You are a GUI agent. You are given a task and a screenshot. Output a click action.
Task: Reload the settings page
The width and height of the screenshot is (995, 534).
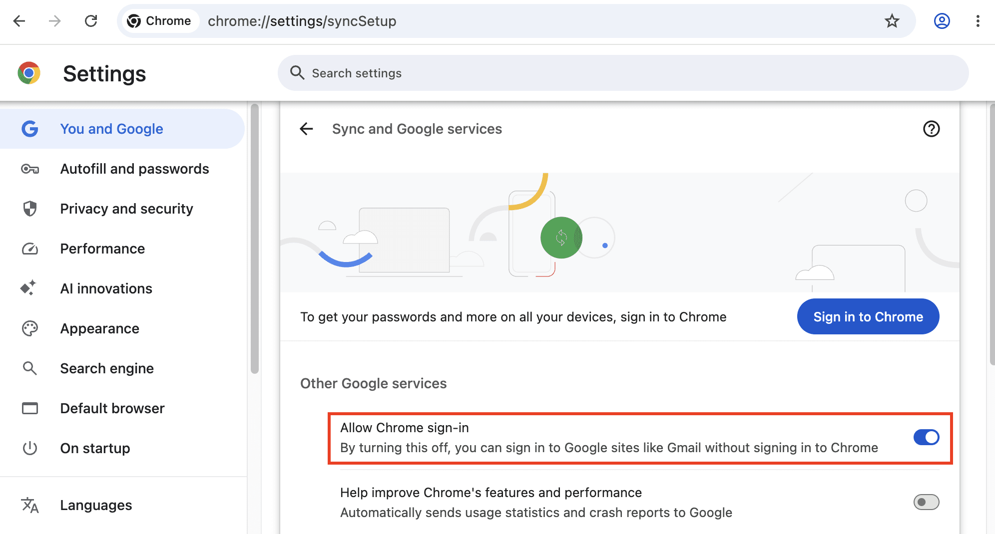(91, 21)
